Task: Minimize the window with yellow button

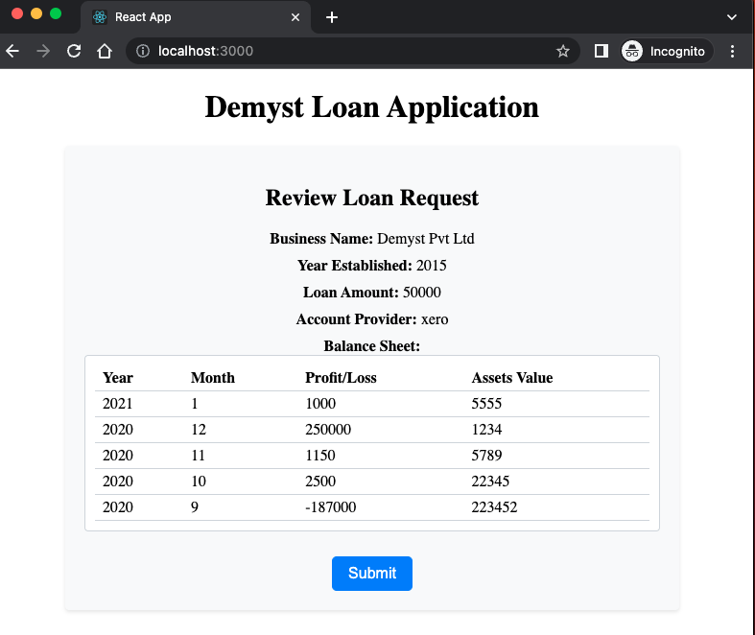Action: [36, 13]
